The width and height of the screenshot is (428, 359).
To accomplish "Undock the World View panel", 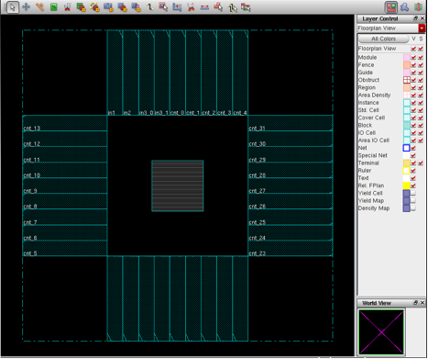I will coord(416,303).
